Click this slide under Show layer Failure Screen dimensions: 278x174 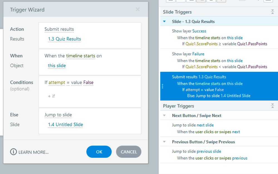click(x=235, y=61)
